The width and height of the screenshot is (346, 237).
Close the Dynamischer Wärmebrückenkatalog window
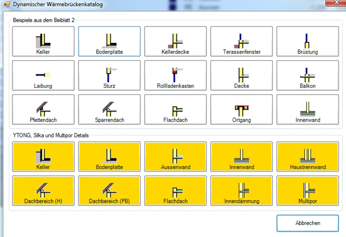click(x=336, y=3)
